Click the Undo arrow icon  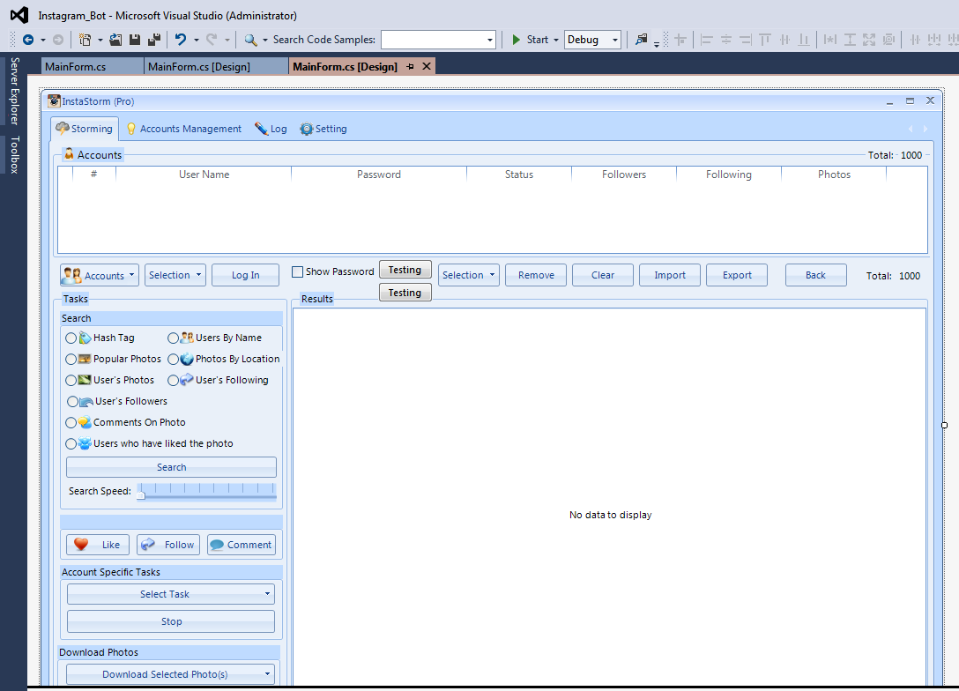(181, 40)
